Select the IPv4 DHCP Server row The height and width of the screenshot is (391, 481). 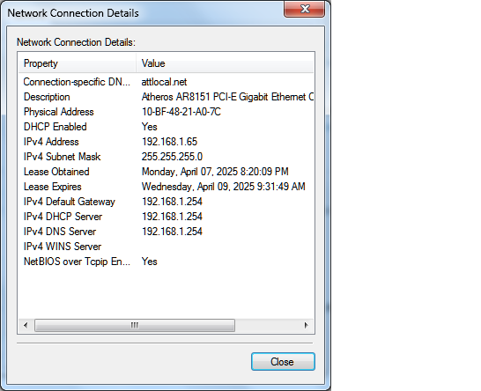click(166, 217)
